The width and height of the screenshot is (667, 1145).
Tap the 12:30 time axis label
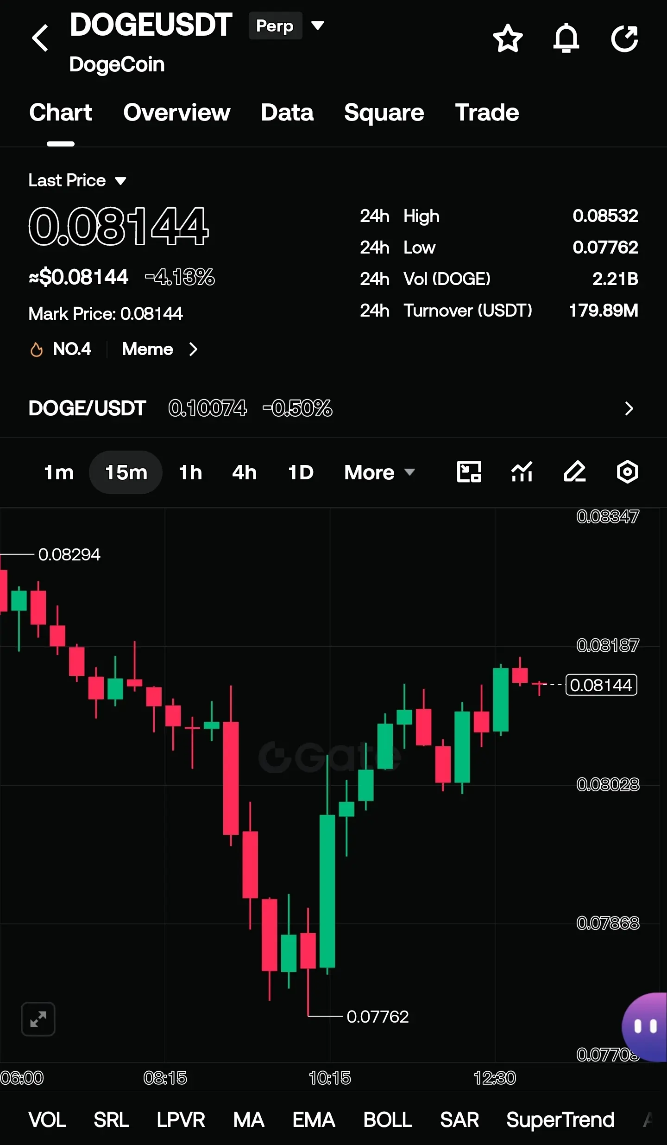pos(495,1078)
